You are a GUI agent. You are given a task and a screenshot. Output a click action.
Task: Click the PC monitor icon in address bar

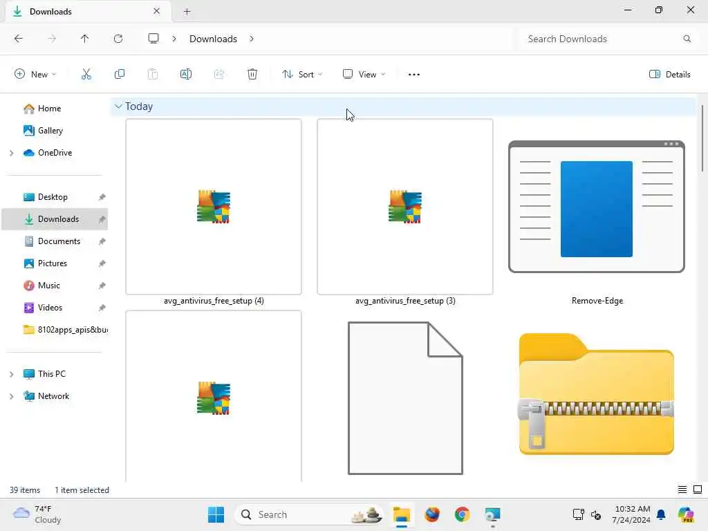point(153,39)
